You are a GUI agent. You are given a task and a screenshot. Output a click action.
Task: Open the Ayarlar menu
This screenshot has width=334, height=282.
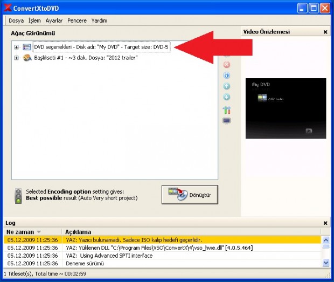(54, 20)
